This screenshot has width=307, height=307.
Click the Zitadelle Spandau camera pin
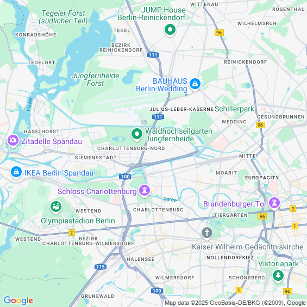pos(13,141)
